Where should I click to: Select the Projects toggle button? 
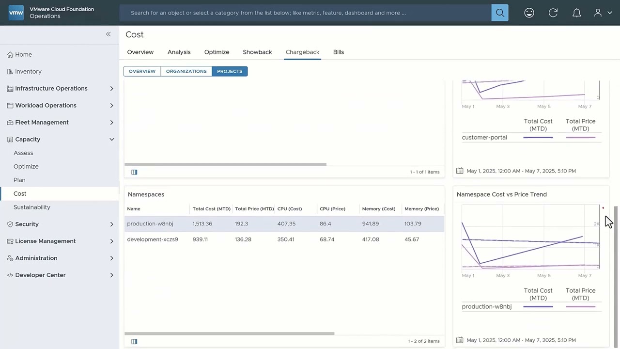pos(230,71)
